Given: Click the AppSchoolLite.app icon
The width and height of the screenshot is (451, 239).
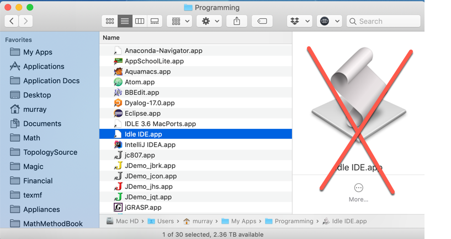Looking at the screenshot, I should coord(118,61).
